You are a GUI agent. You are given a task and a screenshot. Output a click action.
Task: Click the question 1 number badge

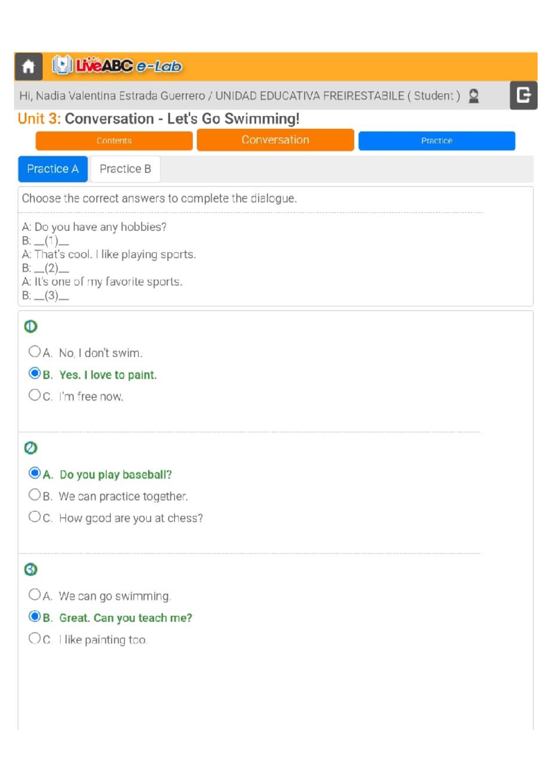pyautogui.click(x=31, y=326)
